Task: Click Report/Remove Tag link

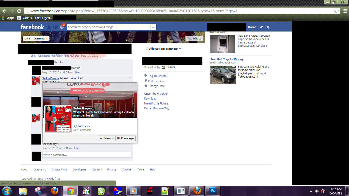Action: (x=157, y=108)
